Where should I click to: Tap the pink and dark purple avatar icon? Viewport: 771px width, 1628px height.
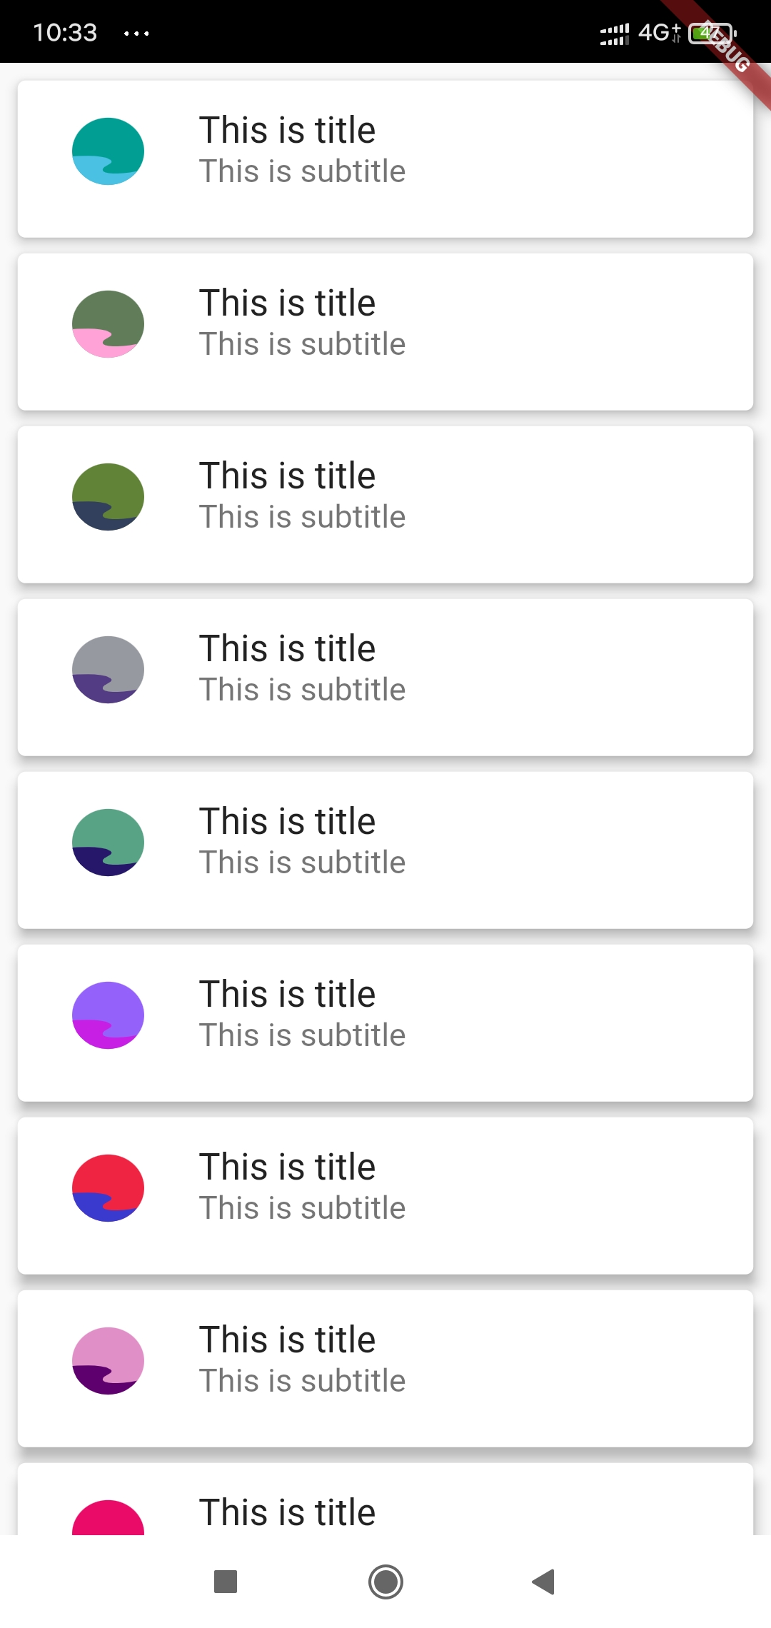click(x=108, y=1361)
